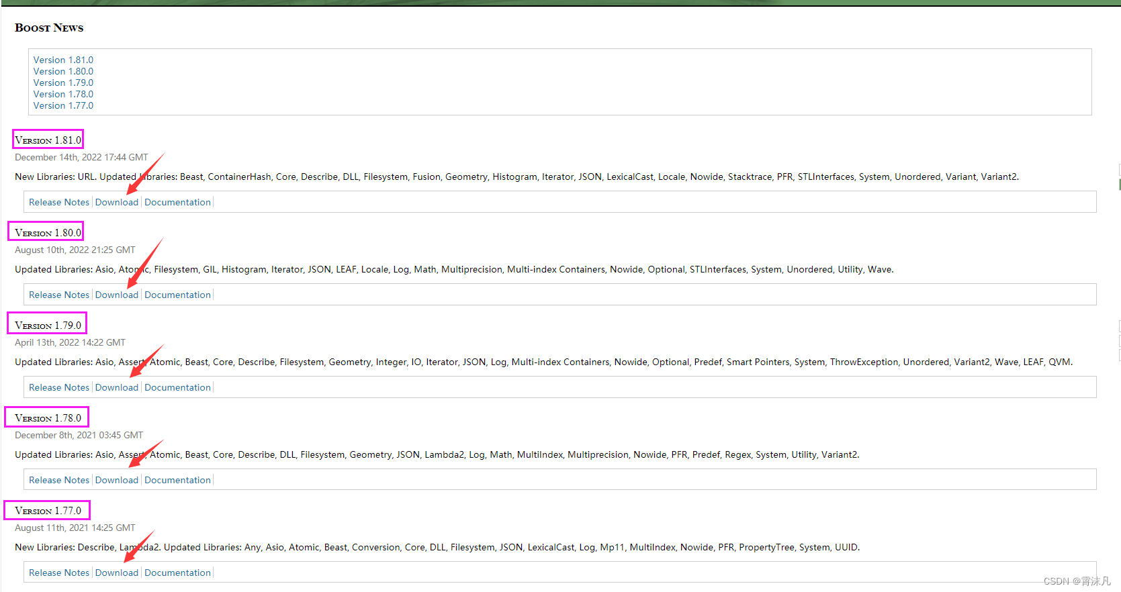The width and height of the screenshot is (1121, 592).
Task: Click the Version 1.80.0 section heading
Action: click(x=48, y=233)
